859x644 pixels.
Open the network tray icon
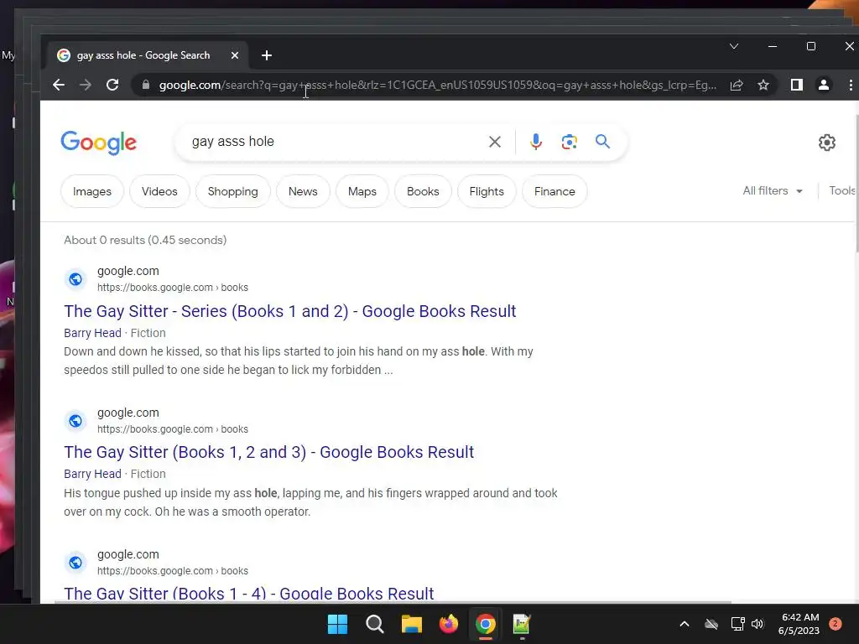737,624
